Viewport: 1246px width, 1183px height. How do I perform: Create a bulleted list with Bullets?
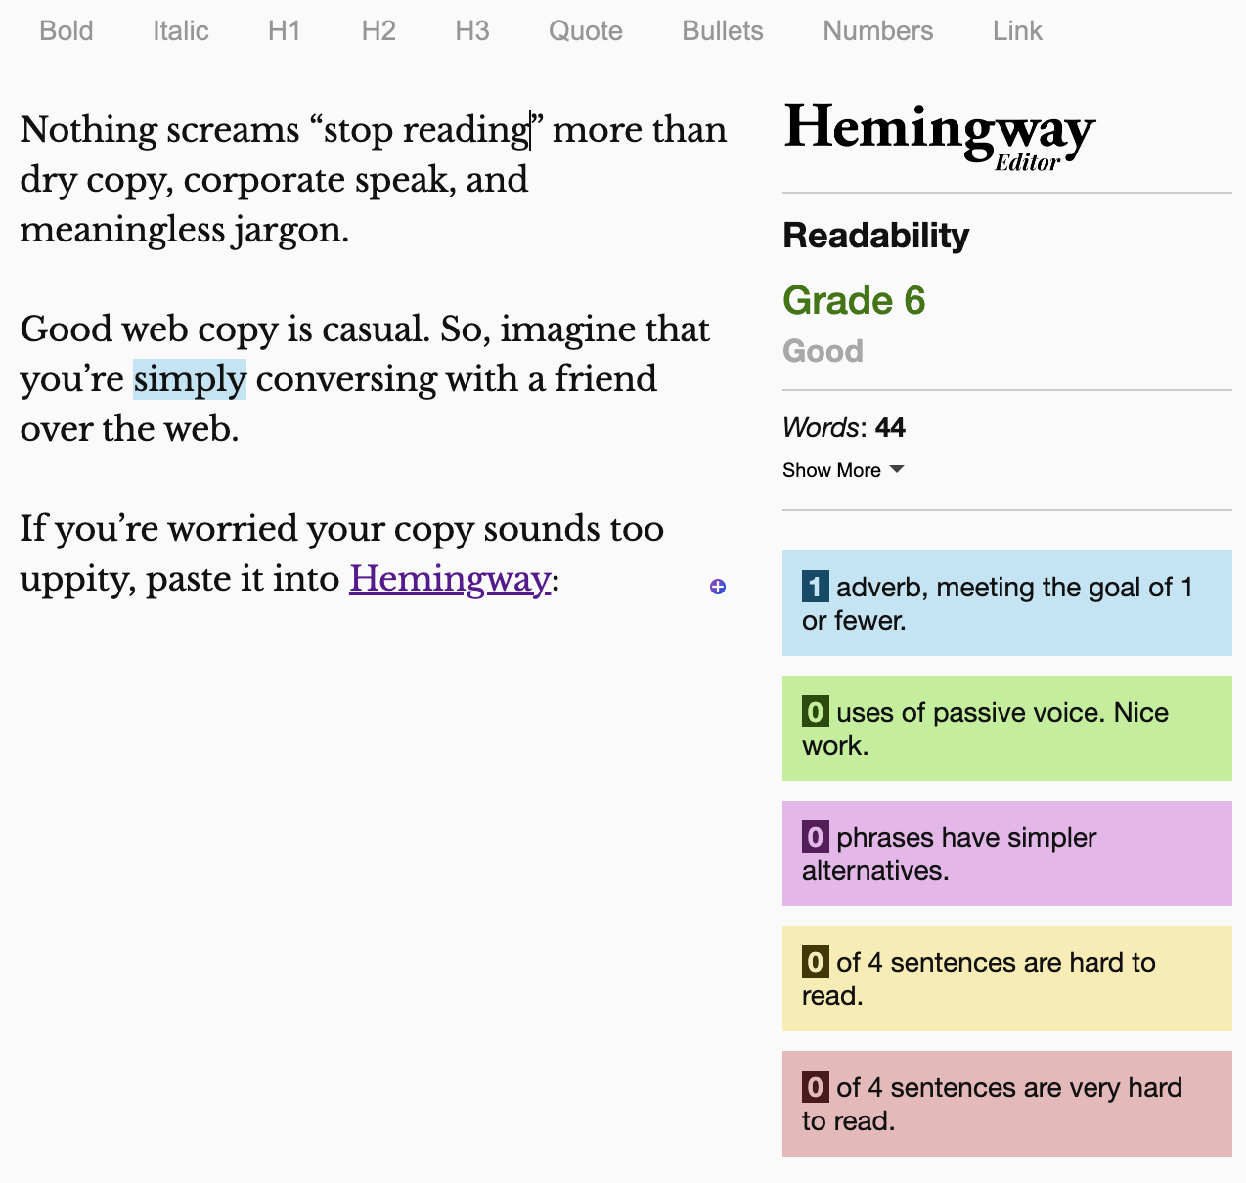[722, 30]
